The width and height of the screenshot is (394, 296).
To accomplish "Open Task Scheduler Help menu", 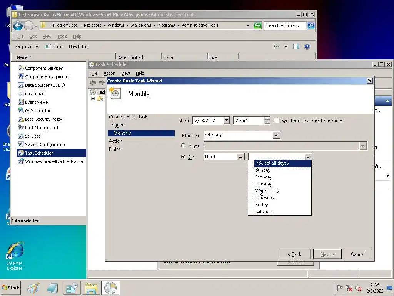I will click(140, 73).
